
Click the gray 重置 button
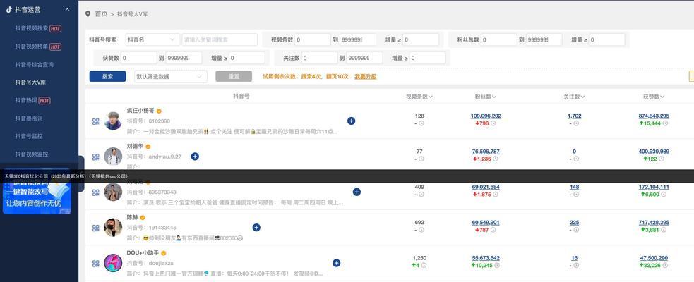(x=234, y=76)
